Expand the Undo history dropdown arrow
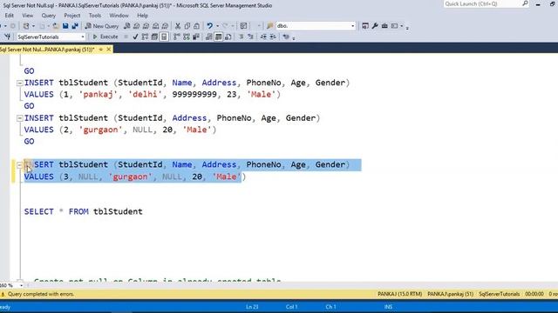The width and height of the screenshot is (558, 313). (x=217, y=26)
